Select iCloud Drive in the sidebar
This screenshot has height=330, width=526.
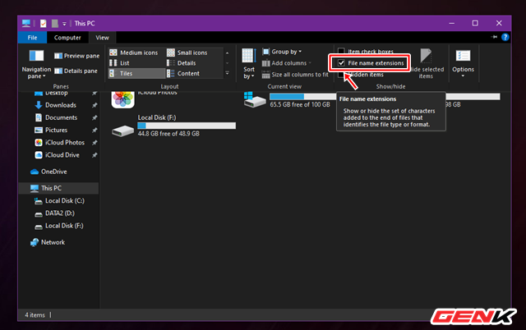click(62, 155)
